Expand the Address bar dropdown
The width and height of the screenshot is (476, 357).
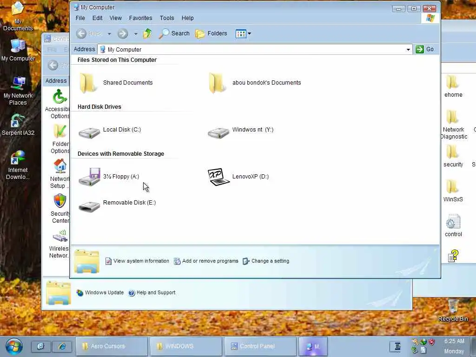pyautogui.click(x=408, y=49)
